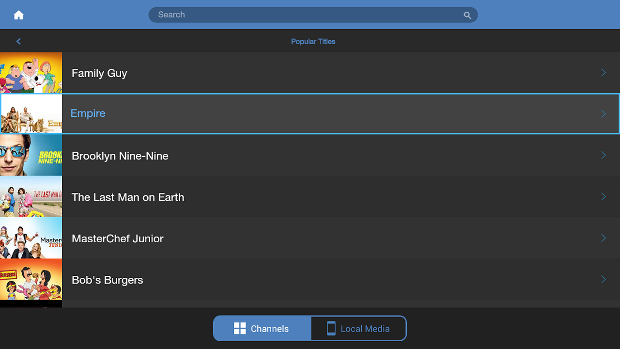This screenshot has height=349, width=620.
Task: Click the Bob's Burgers poster thumbnail
Action: (x=31, y=280)
